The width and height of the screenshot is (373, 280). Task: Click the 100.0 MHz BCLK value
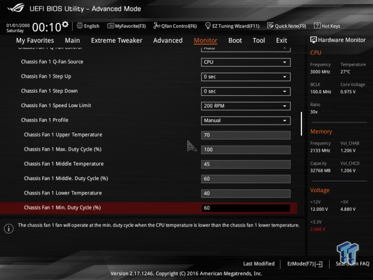pyautogui.click(x=321, y=92)
